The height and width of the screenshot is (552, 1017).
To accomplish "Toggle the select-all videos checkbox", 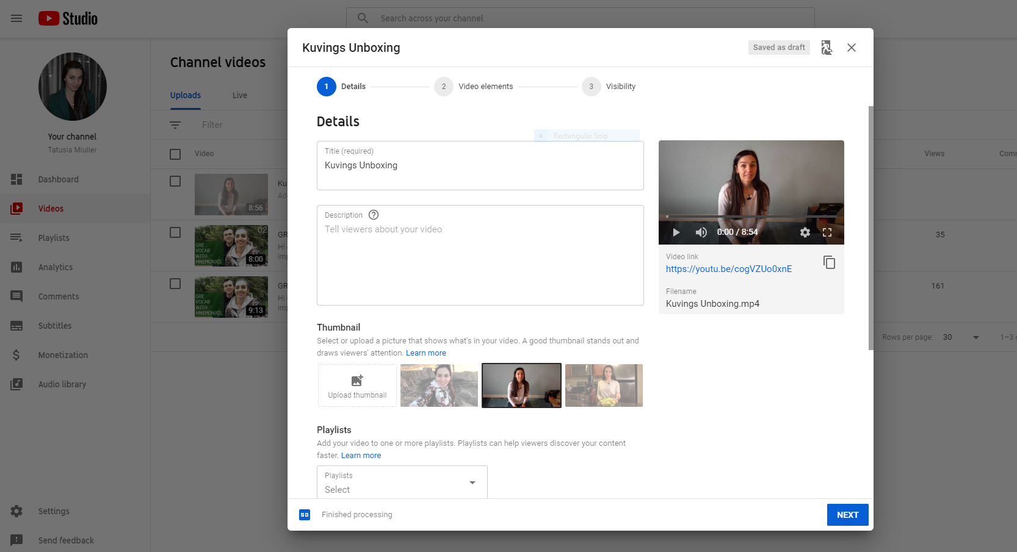I will (x=175, y=154).
